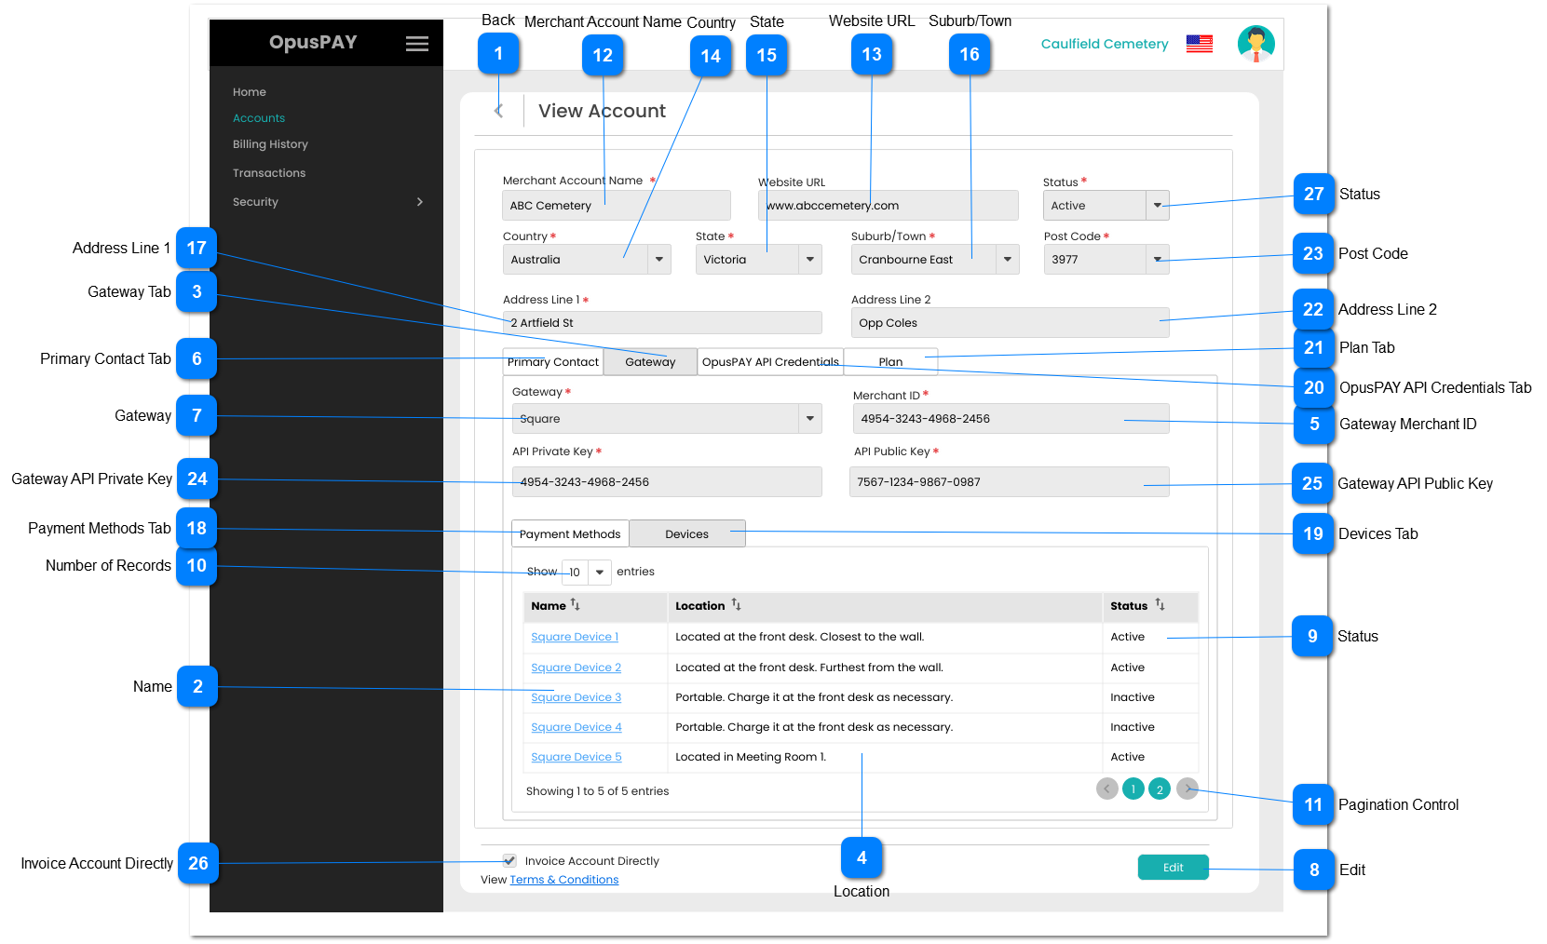Sort table by Status column arrows
Image resolution: width=1547 pixels, height=944 pixels.
tap(1160, 605)
